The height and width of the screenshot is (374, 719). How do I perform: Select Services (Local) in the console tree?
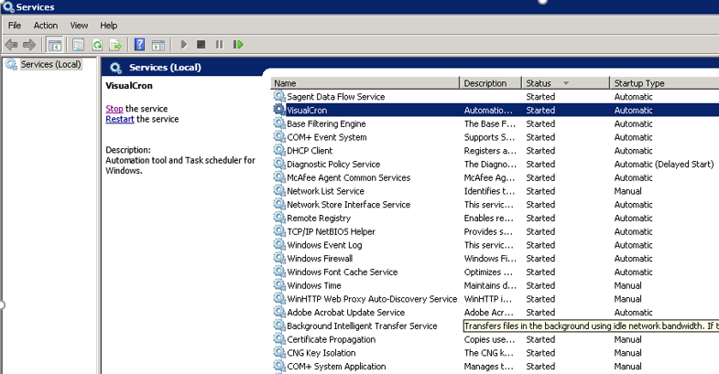click(x=50, y=65)
